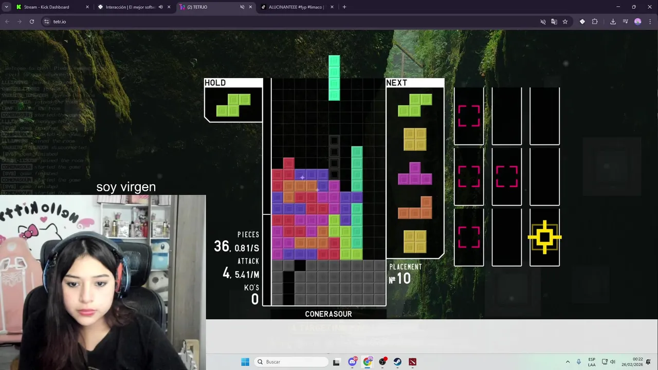
Task: Open the Chrome profile avatar
Action: 638,22
